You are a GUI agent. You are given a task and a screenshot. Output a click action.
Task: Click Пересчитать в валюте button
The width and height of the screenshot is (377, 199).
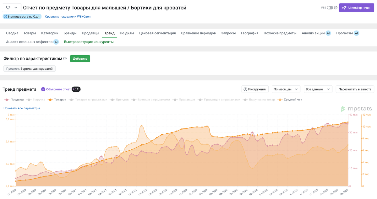click(355, 89)
